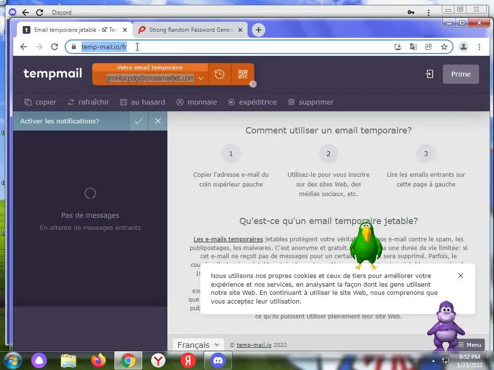Switch to Email temporaire jetable tab

point(75,30)
